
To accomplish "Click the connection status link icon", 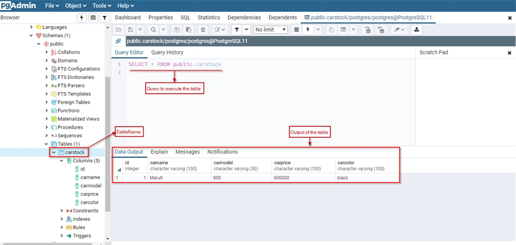I will click(x=118, y=41).
